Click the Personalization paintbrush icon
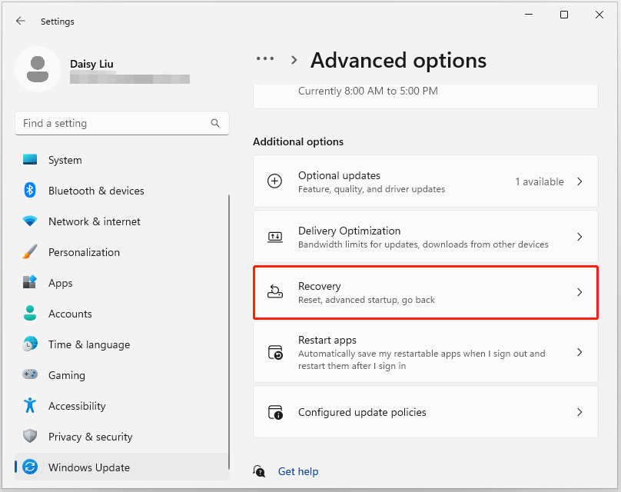Viewport: 621px width, 492px height. coord(30,252)
